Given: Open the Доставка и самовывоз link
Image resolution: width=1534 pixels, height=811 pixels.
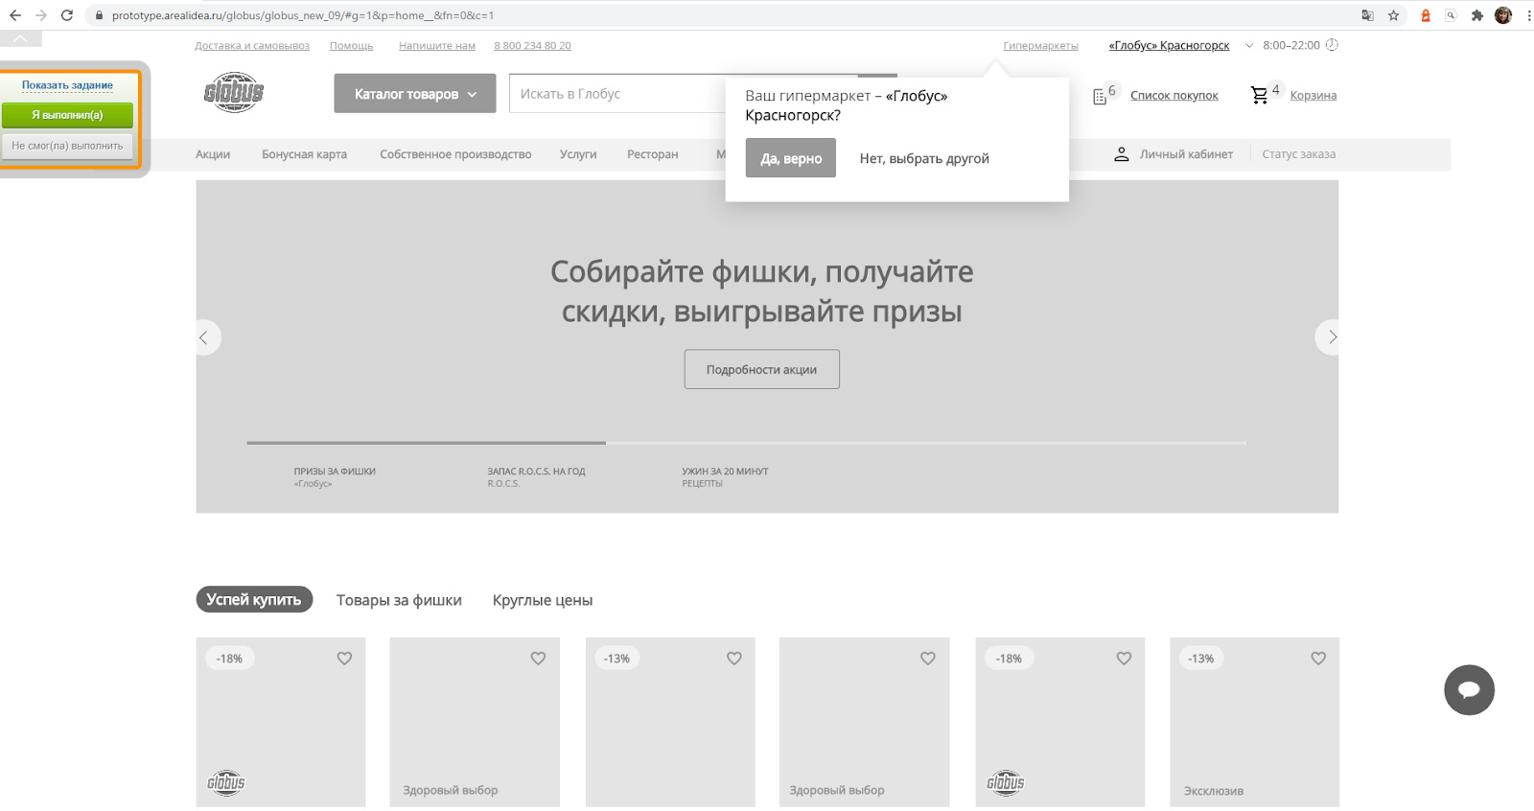Looking at the screenshot, I should point(252,46).
